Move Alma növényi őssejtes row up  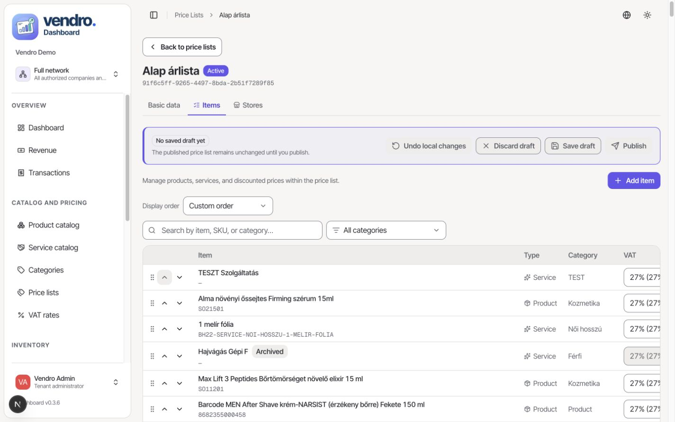[x=164, y=303]
